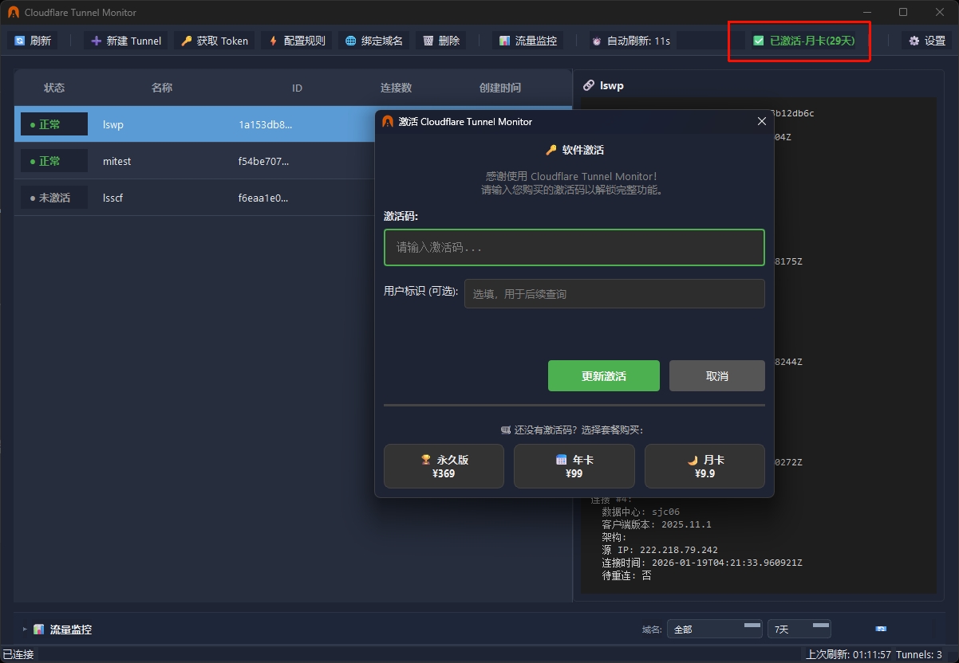Screen dimensions: 959x663
Task: Open the 域名 全部 dropdown
Action: (x=714, y=630)
